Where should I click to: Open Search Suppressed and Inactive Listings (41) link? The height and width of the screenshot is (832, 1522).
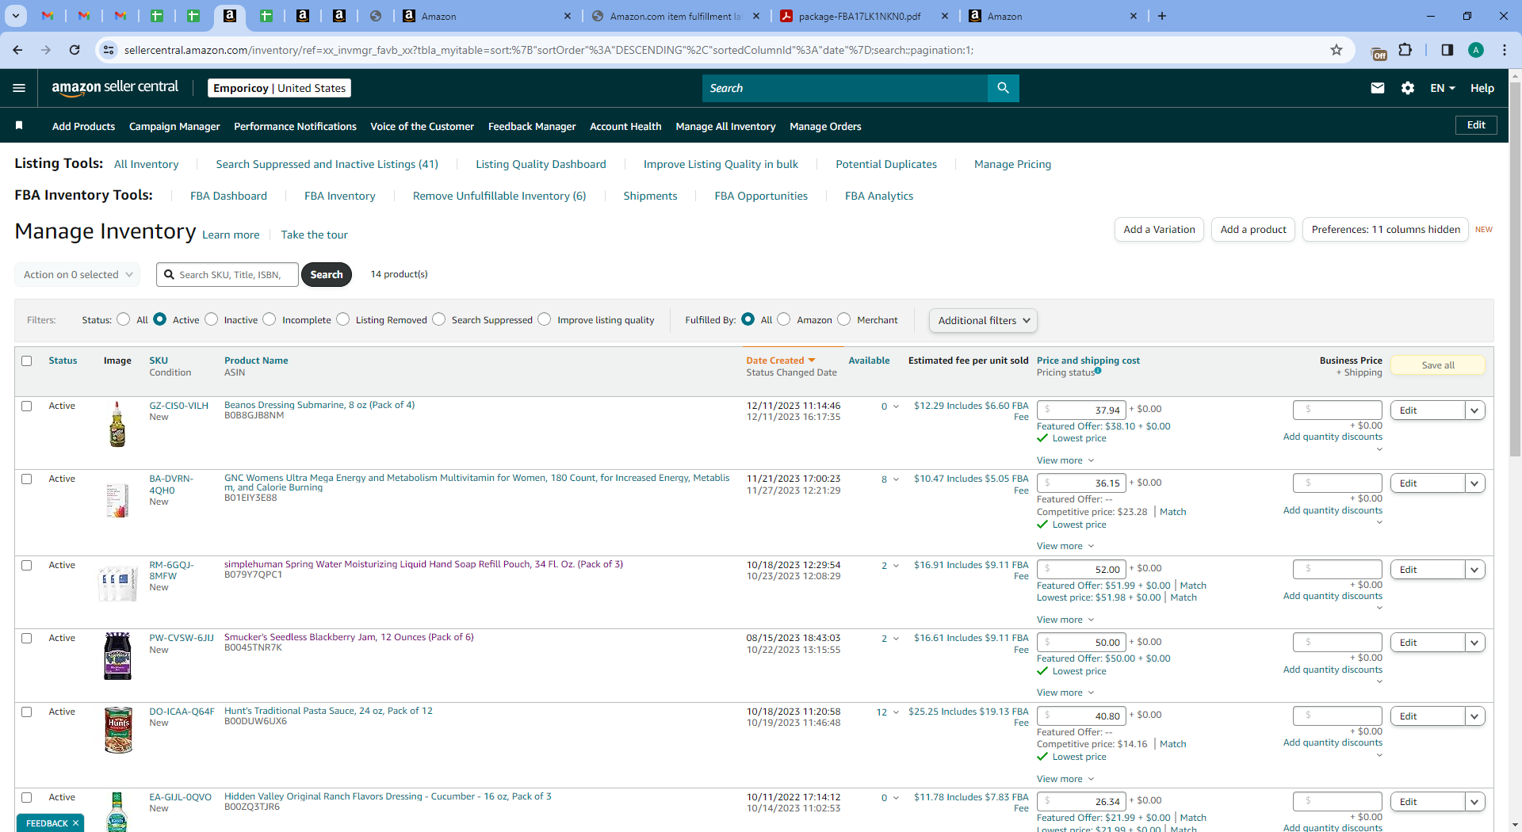pos(327,164)
